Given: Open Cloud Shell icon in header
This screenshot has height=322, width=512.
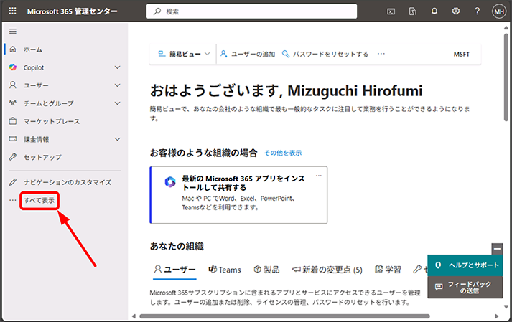Looking at the screenshot, I should 391,11.
